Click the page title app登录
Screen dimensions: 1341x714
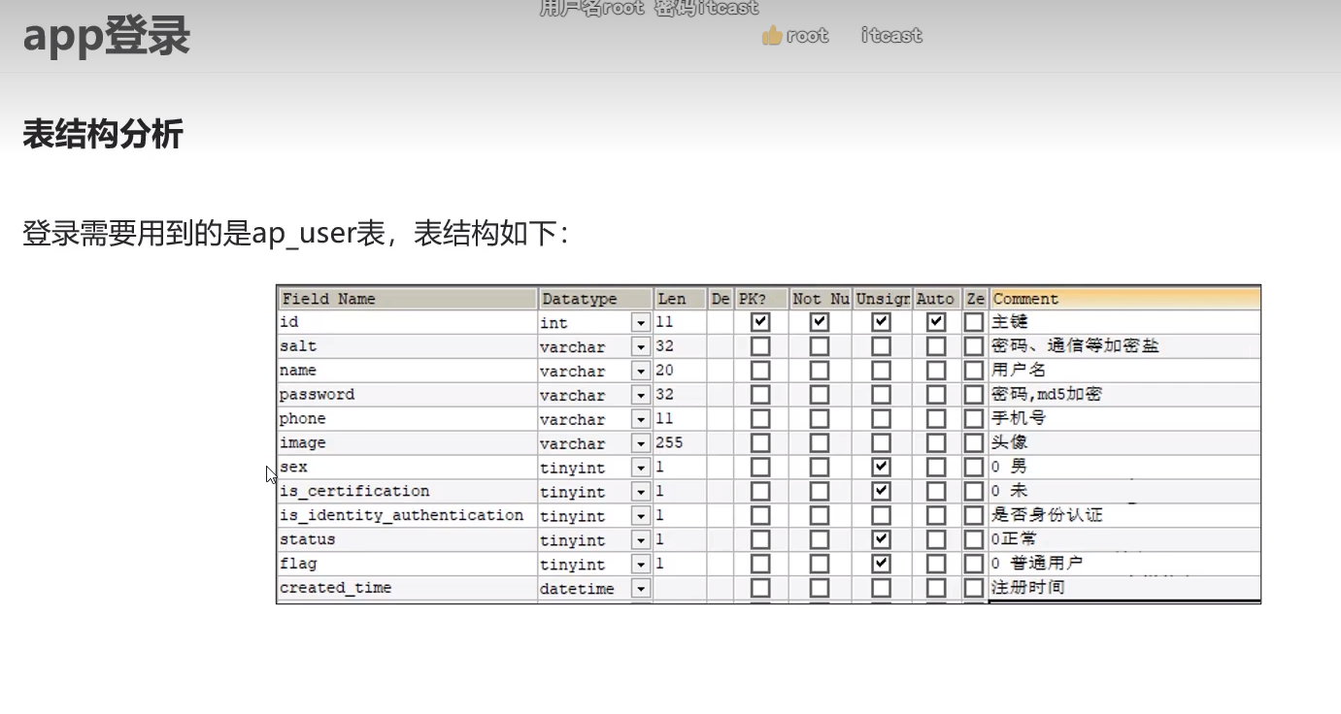pos(107,37)
